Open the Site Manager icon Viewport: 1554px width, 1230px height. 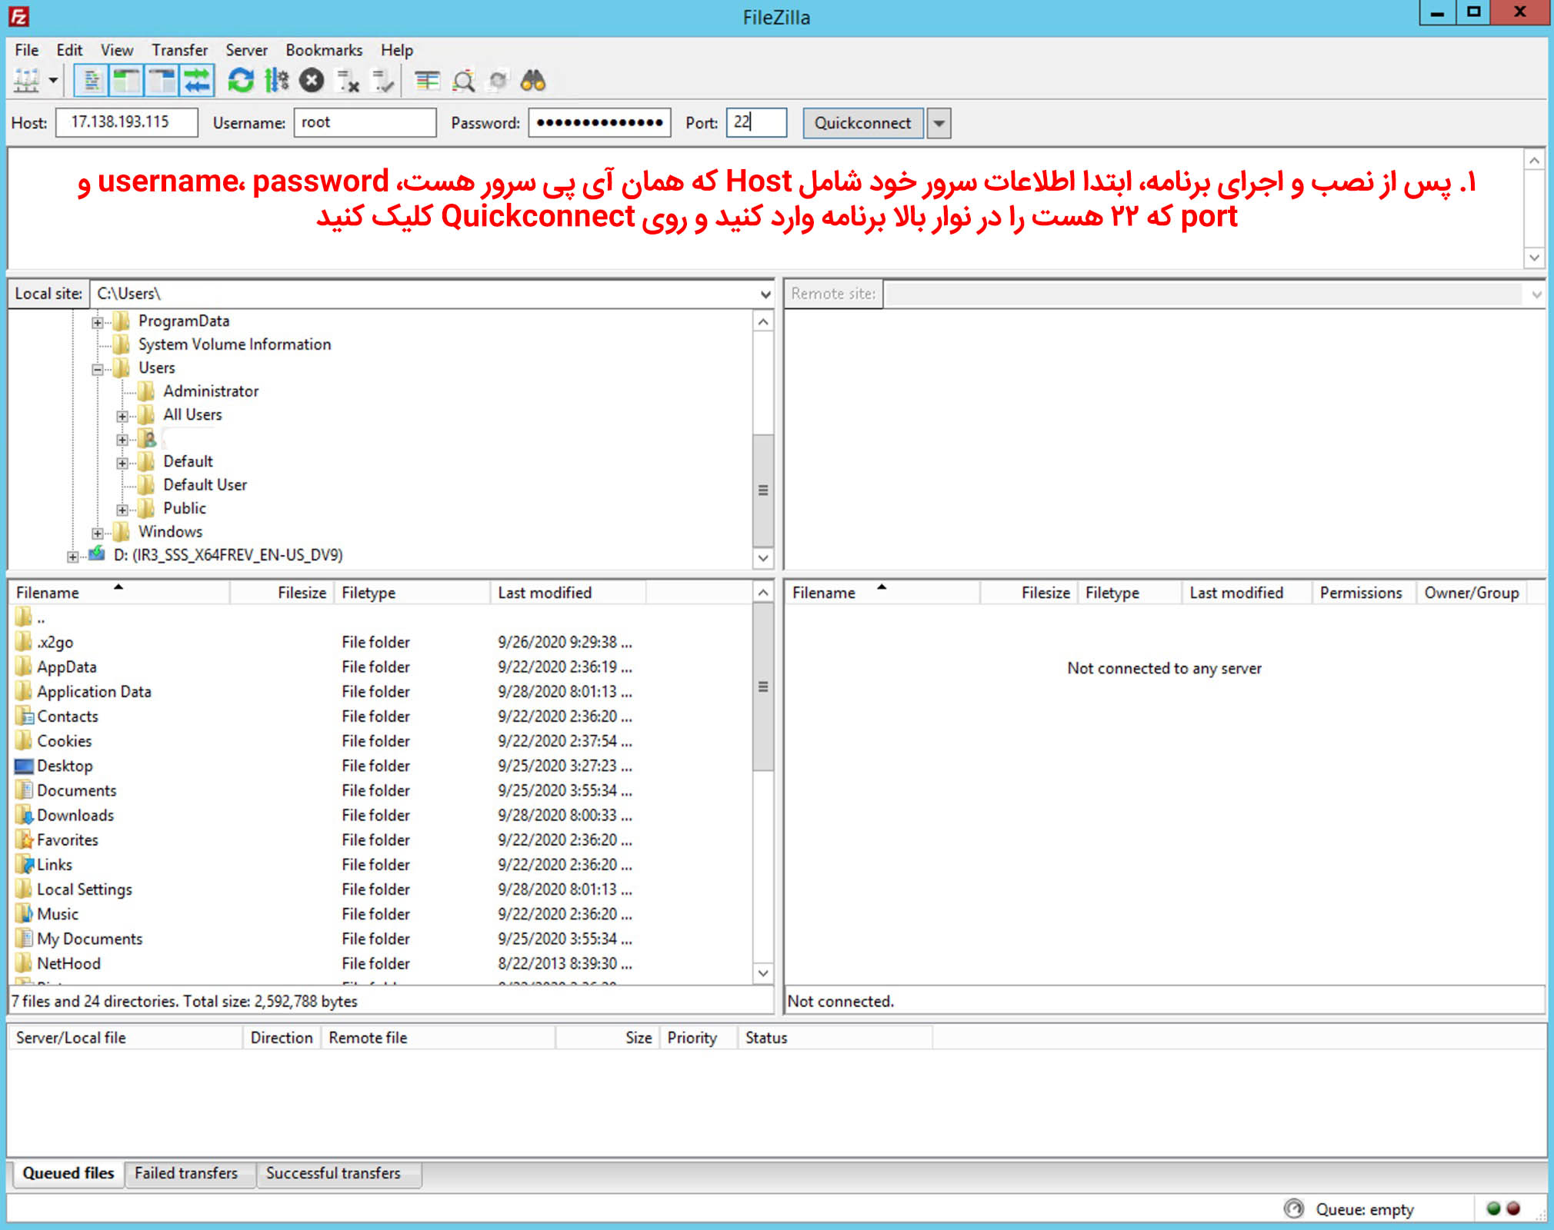click(x=26, y=80)
